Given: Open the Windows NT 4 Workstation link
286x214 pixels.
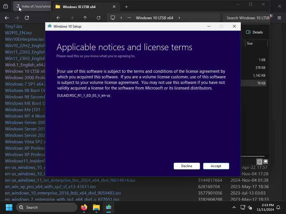Looking at the screenshot, I should point(25,116).
